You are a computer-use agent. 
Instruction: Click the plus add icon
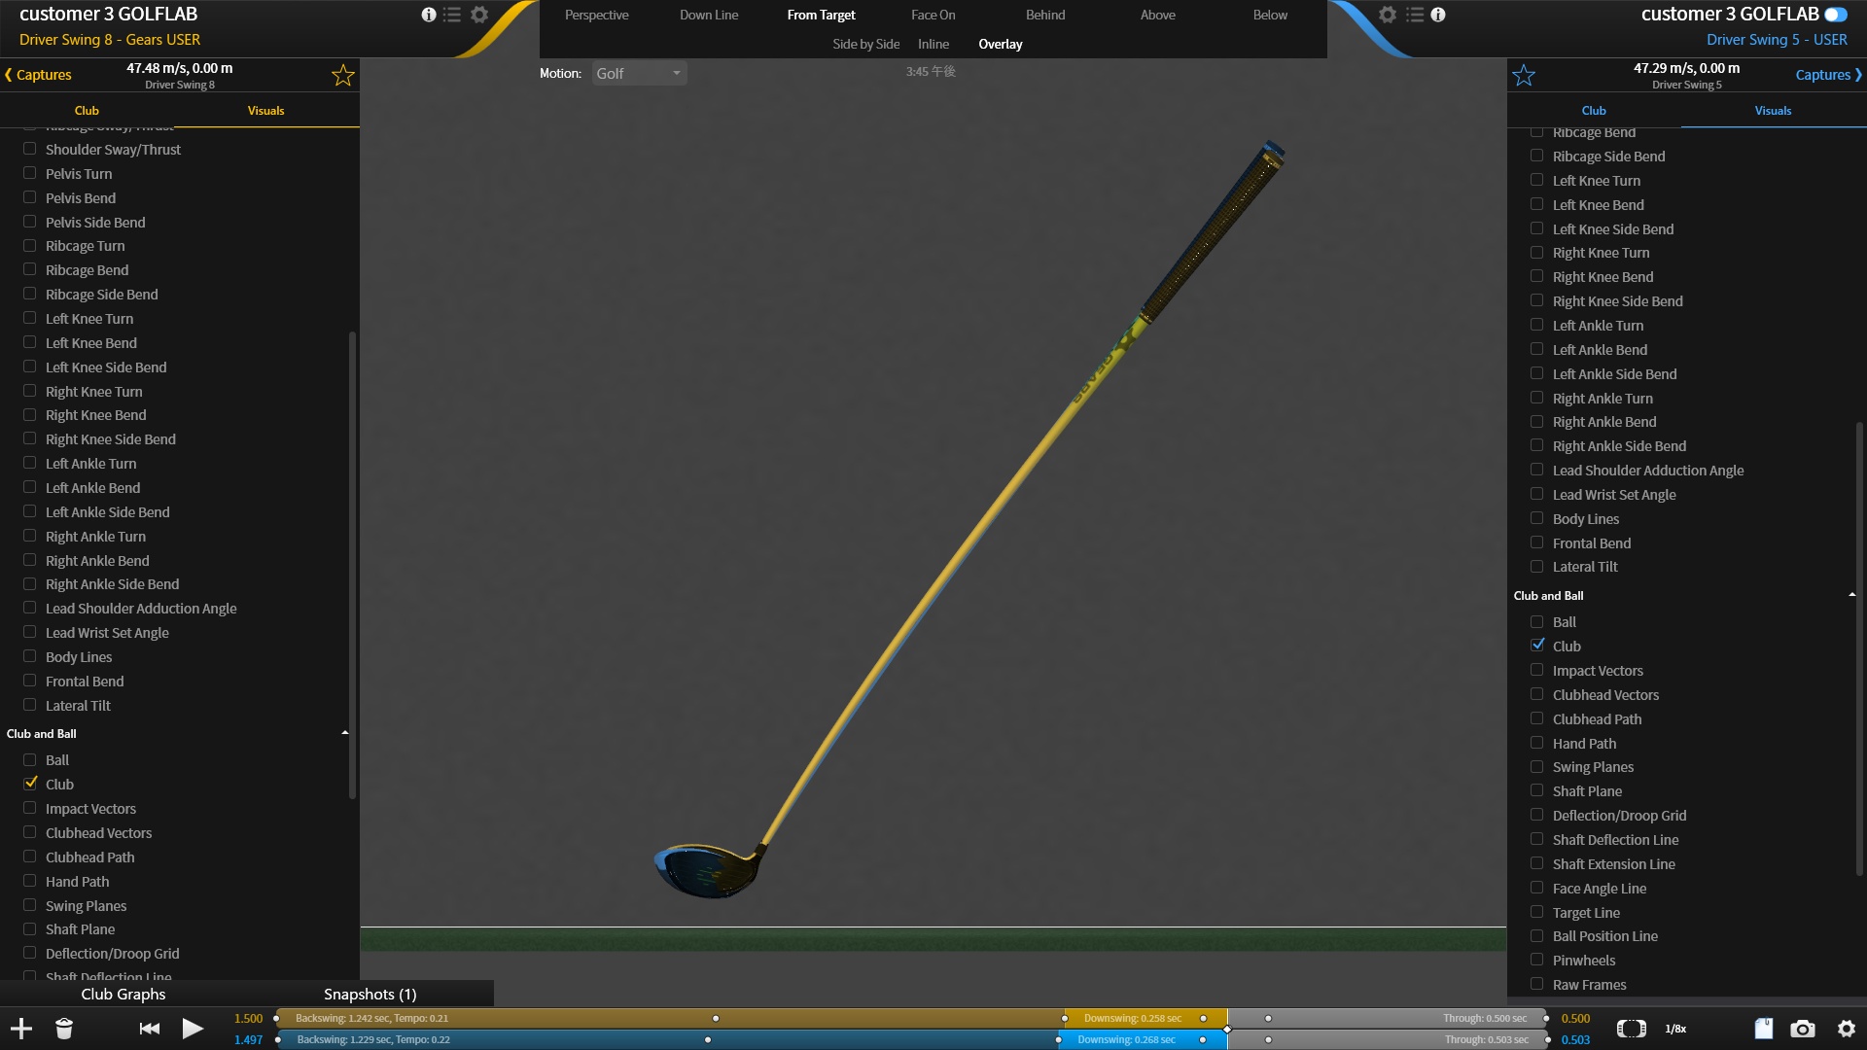click(21, 1029)
